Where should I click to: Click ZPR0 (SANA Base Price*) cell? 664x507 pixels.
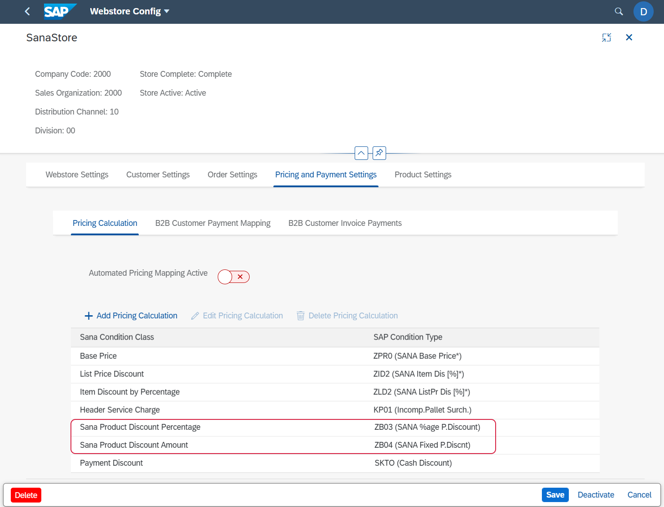coord(417,356)
